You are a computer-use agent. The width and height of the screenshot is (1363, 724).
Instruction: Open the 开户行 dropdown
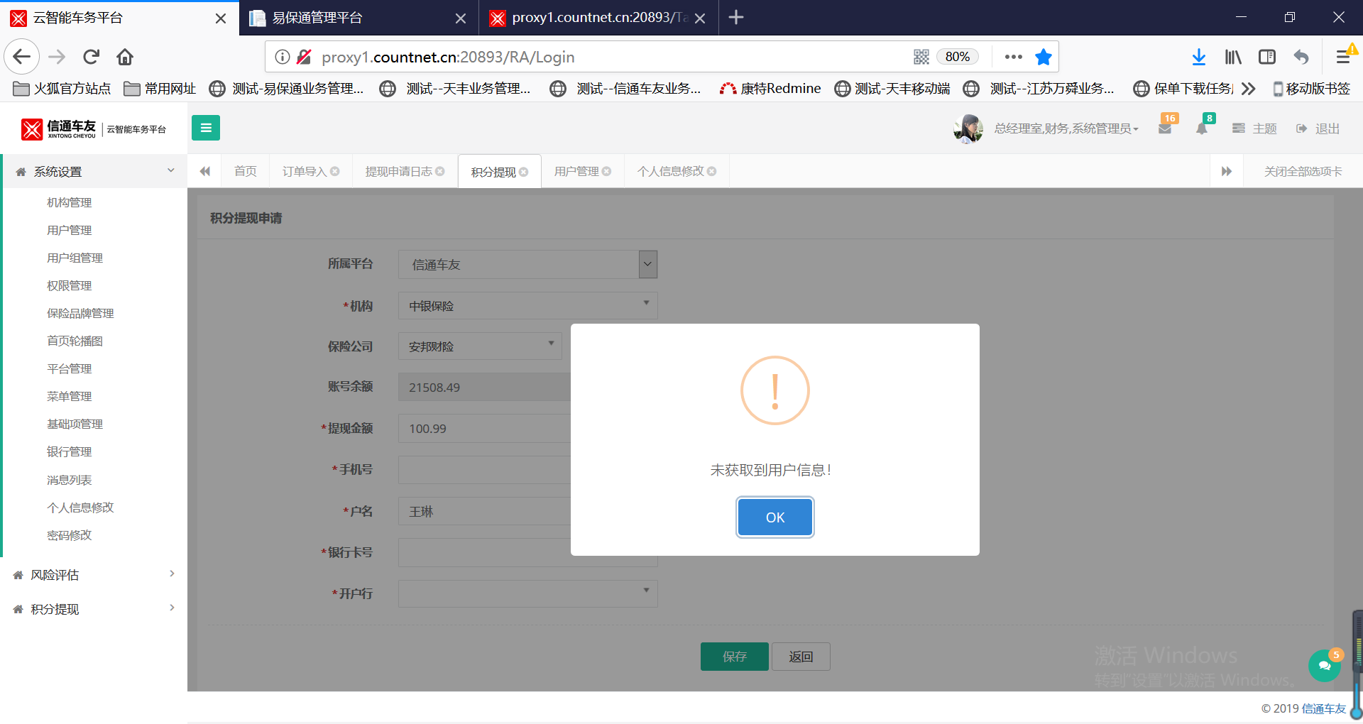527,593
